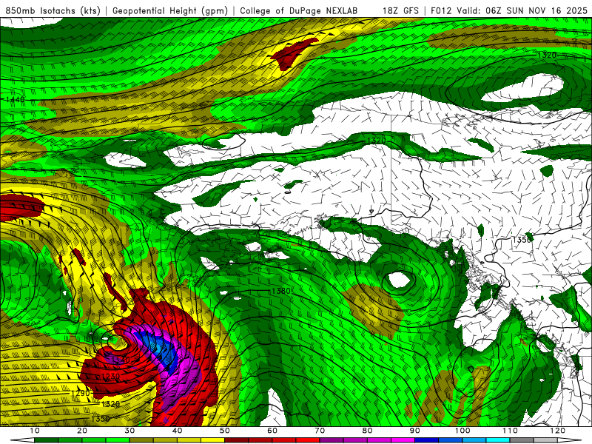Click the 120 value on the color scale
Viewport: 592px width, 444px height.
[558, 431]
